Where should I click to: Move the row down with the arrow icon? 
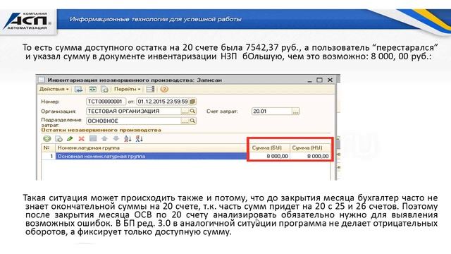coord(116,139)
